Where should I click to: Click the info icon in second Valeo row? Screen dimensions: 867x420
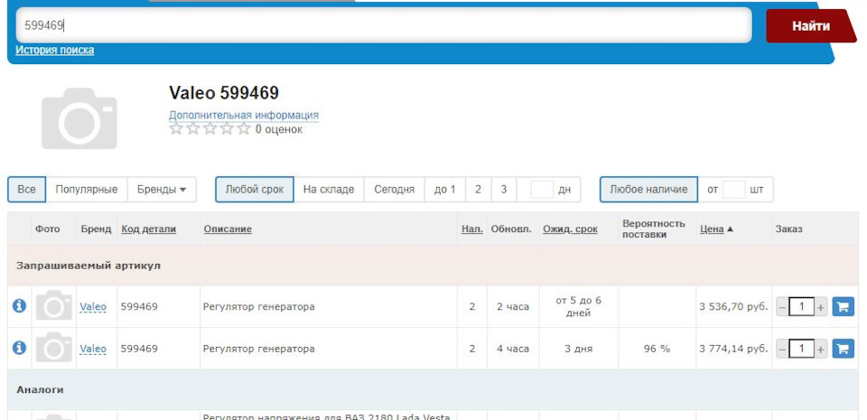click(19, 348)
